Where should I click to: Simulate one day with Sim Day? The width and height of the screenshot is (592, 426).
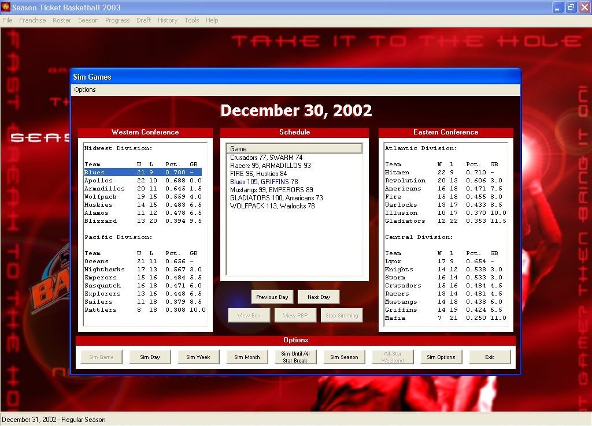click(150, 357)
